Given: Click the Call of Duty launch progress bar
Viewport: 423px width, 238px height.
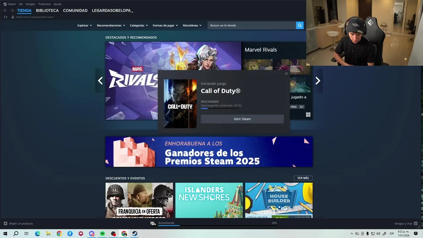Looking at the screenshot, I should [x=219, y=108].
